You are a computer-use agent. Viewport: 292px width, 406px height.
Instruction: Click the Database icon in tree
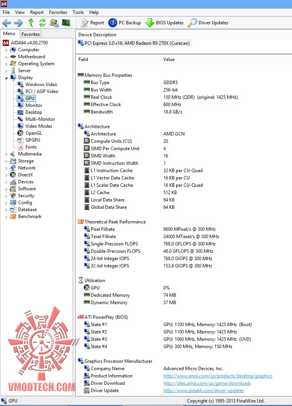click(13, 210)
